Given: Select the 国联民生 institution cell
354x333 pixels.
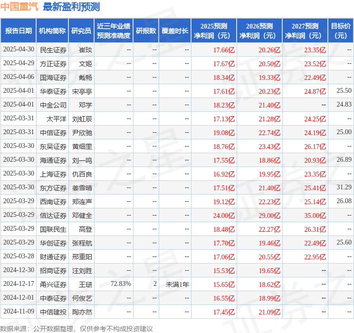Looking at the screenshot, I should (x=53, y=229).
